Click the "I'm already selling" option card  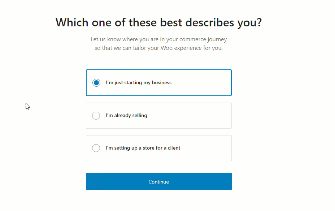(x=158, y=116)
